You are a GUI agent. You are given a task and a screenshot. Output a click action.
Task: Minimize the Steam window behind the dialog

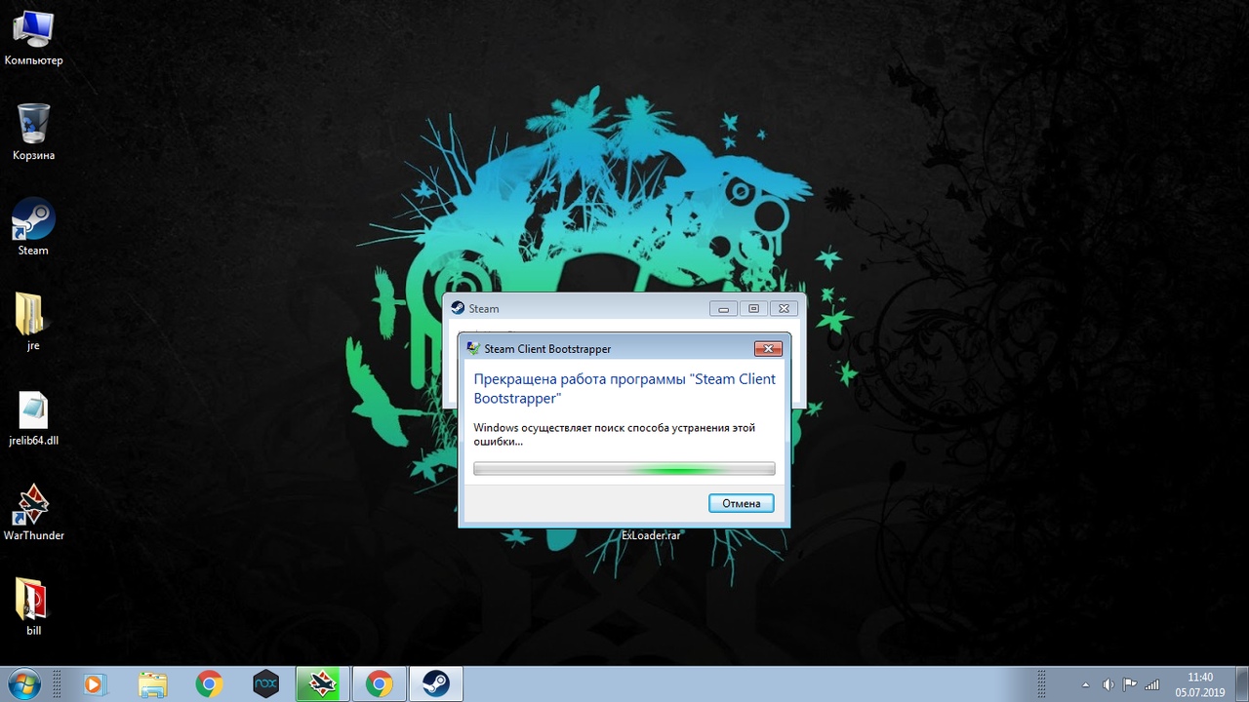click(723, 308)
